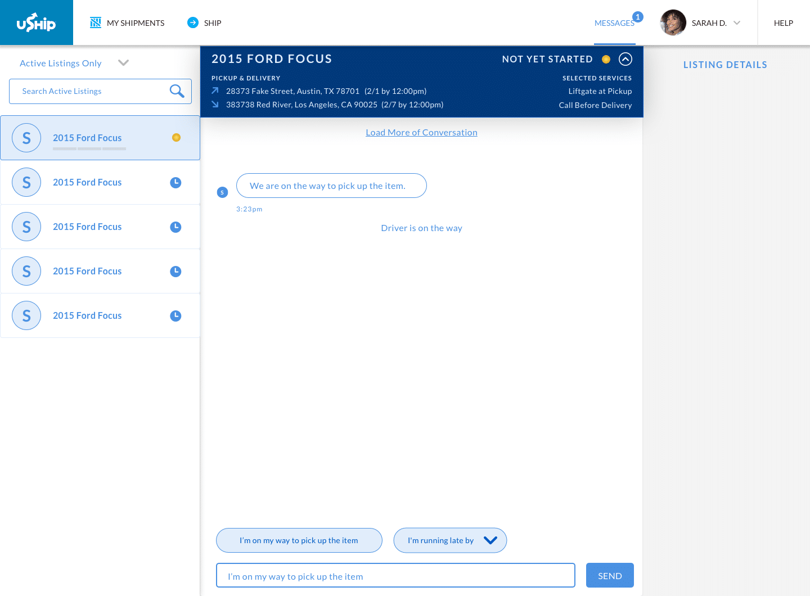
Task: Click the SELECTED SERVICES label
Action: click(x=597, y=78)
